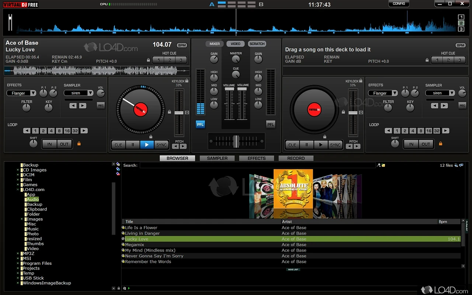
Task: Select the SCRATCH panel tab
Action: click(257, 44)
